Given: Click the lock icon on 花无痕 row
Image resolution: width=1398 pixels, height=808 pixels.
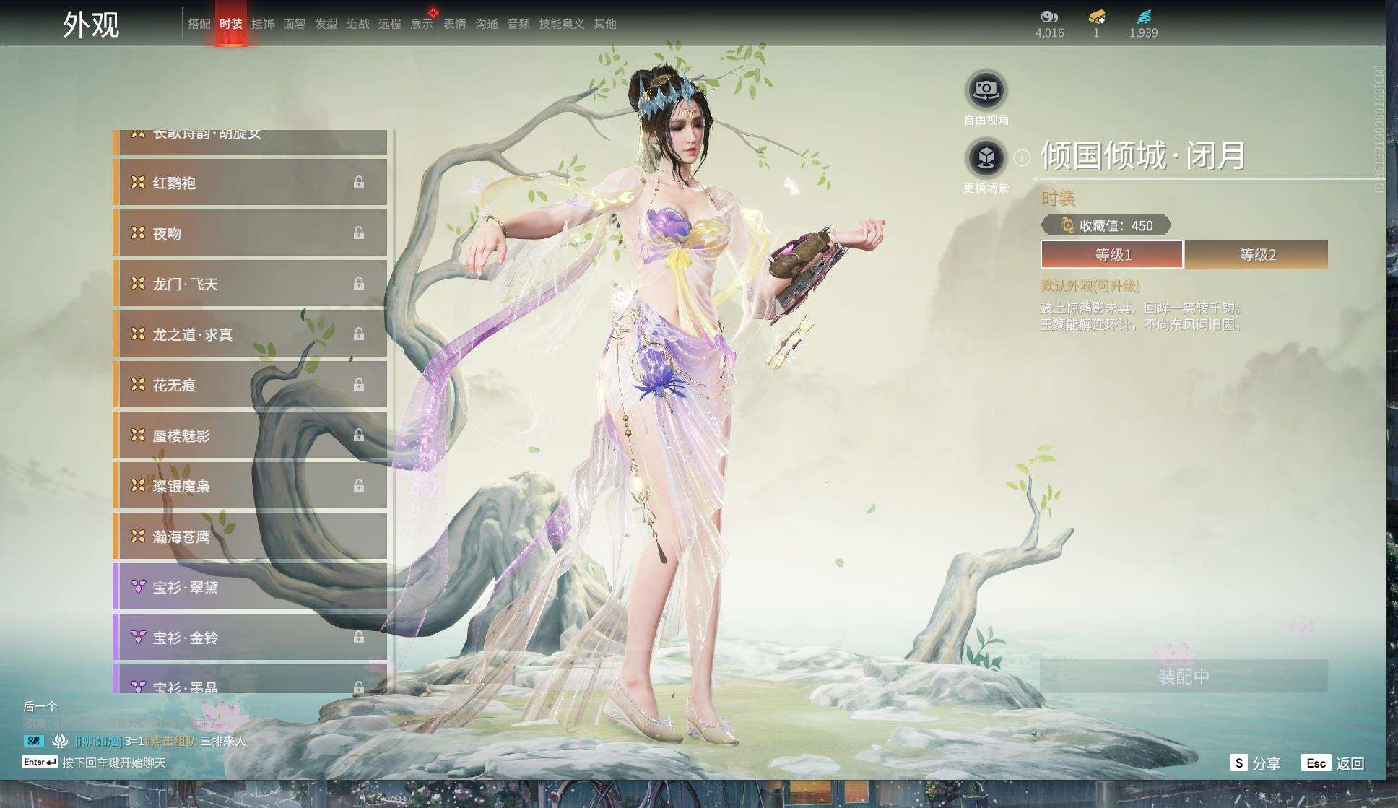Looking at the screenshot, I should coord(358,385).
